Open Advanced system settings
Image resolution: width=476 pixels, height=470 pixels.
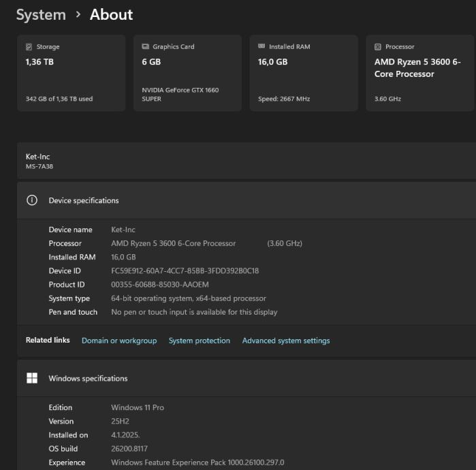[286, 341]
